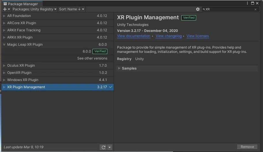Click Version 3.2.17 - December 04, 2020 text

tap(147, 31)
